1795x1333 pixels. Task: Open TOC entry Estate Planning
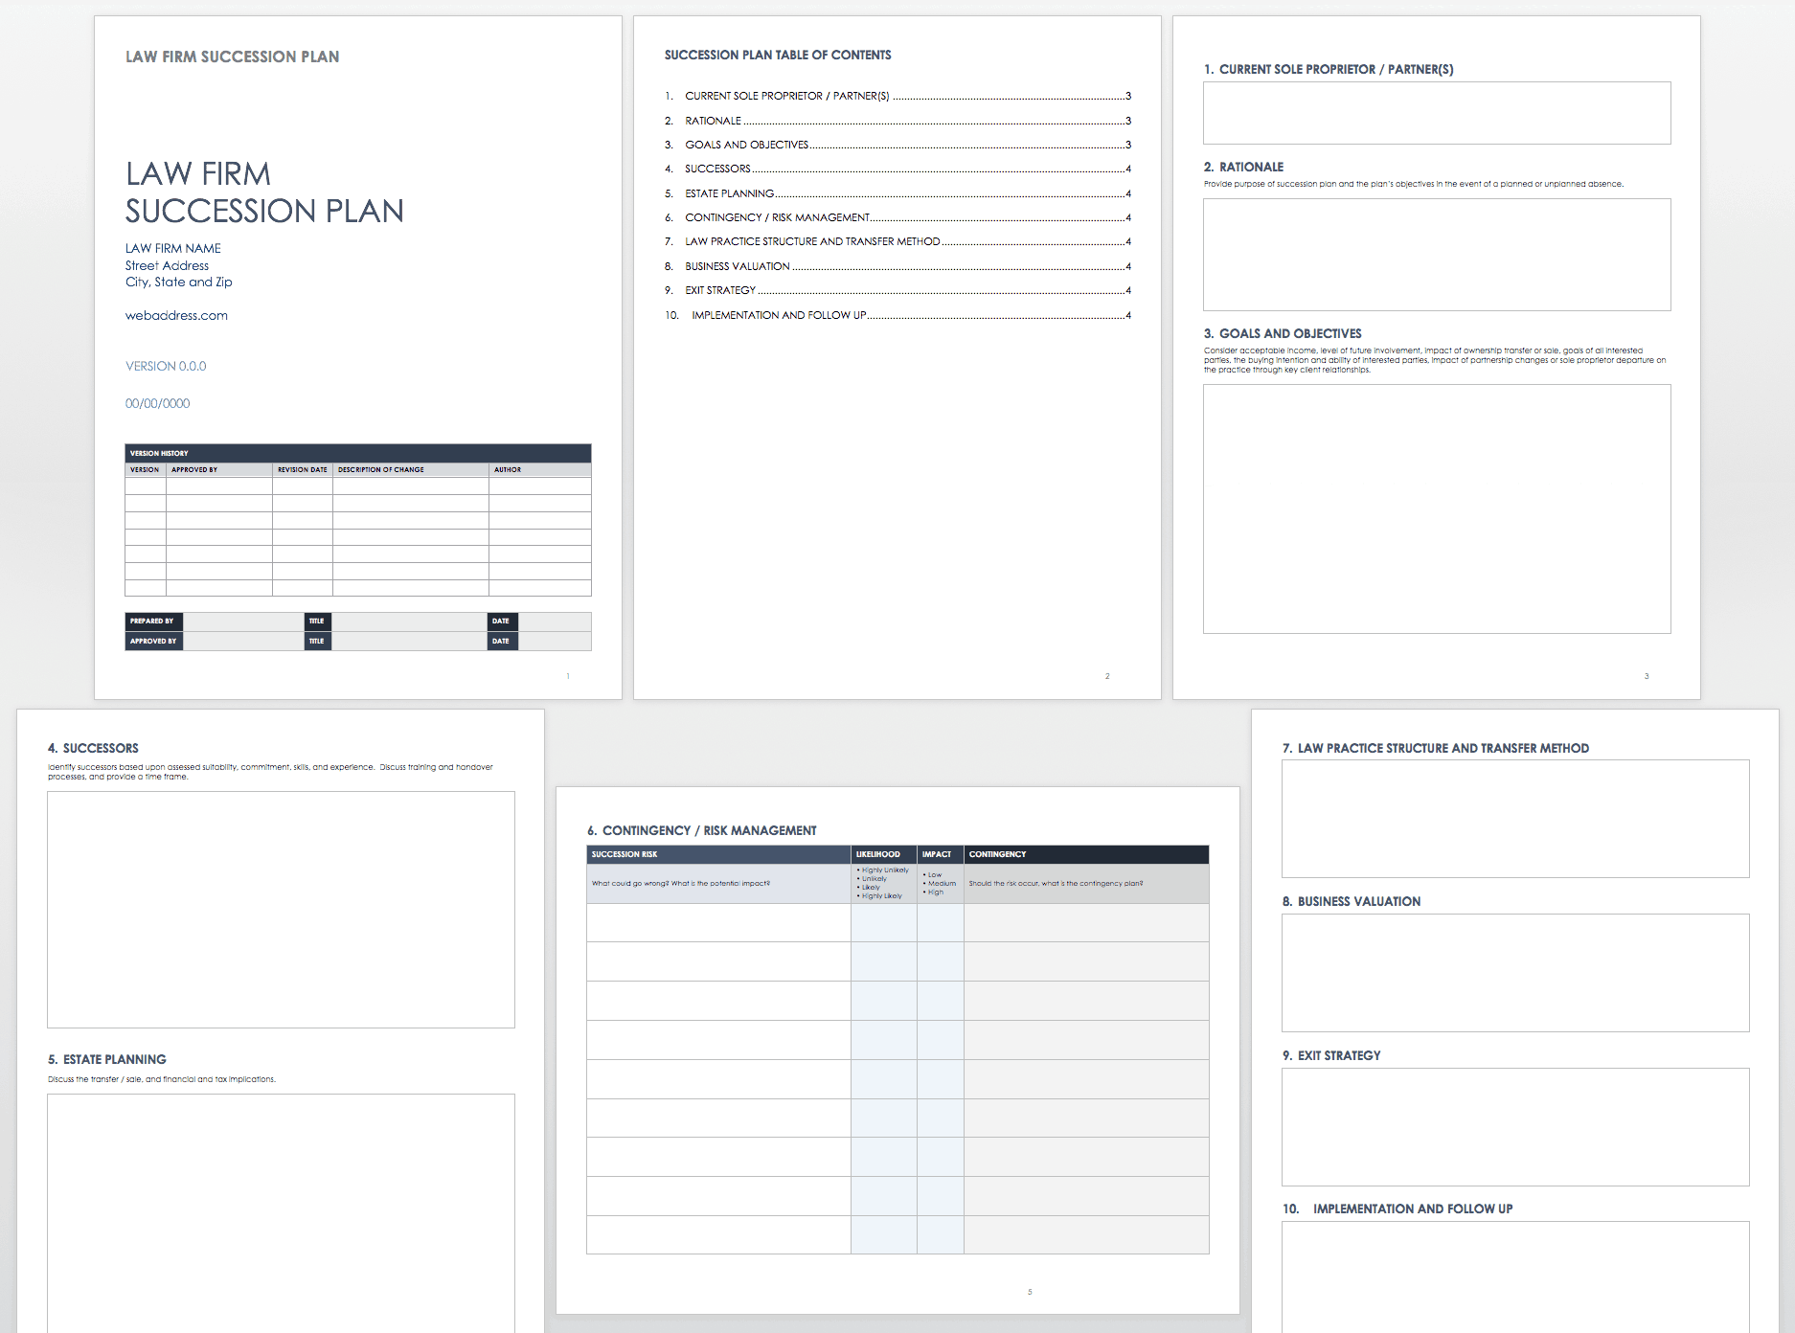click(x=897, y=193)
